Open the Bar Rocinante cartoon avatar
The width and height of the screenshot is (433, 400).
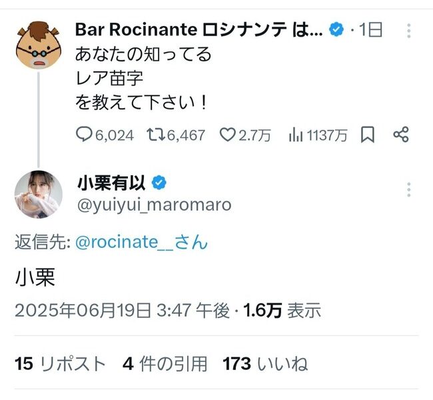[39, 45]
